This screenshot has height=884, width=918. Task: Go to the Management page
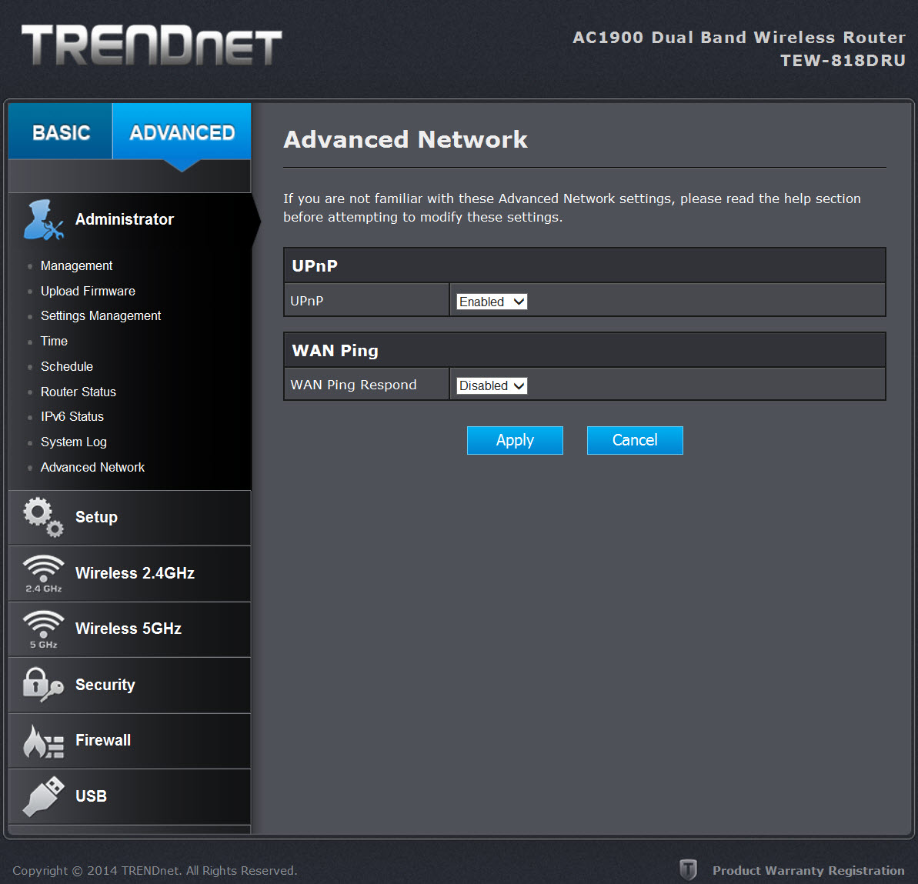click(77, 265)
